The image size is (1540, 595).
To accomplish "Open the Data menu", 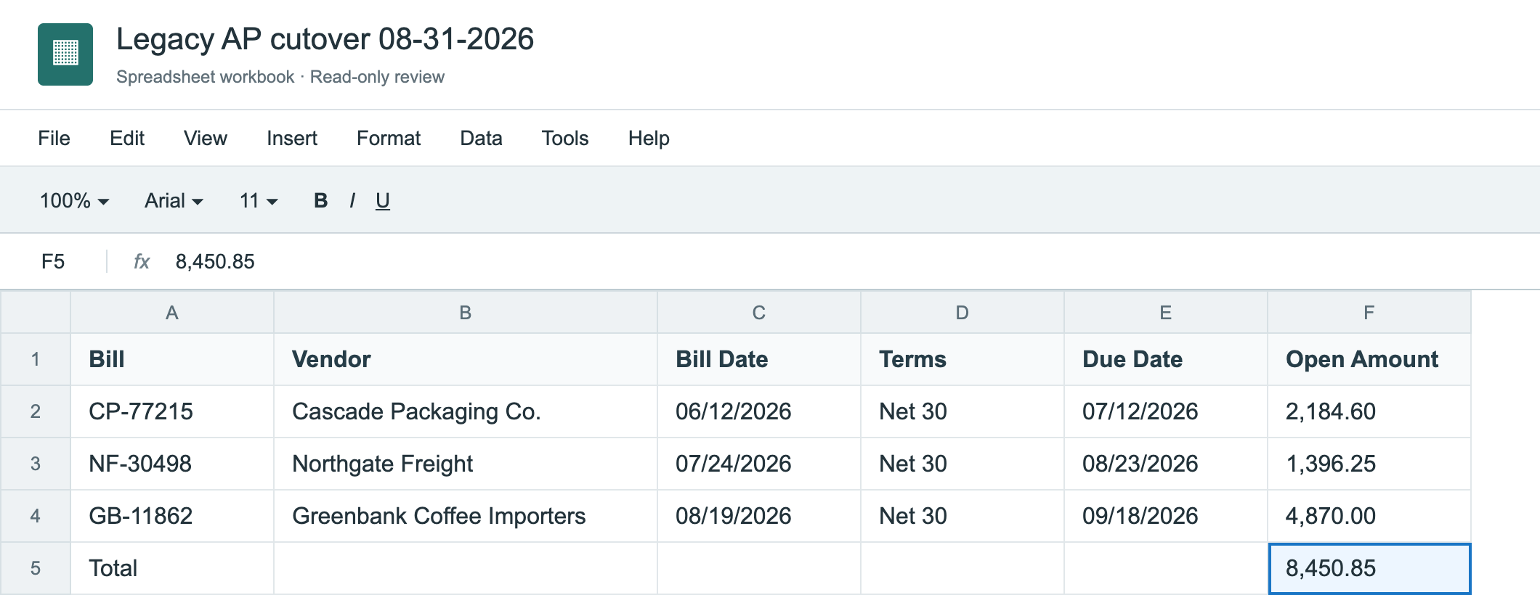I will click(x=481, y=138).
